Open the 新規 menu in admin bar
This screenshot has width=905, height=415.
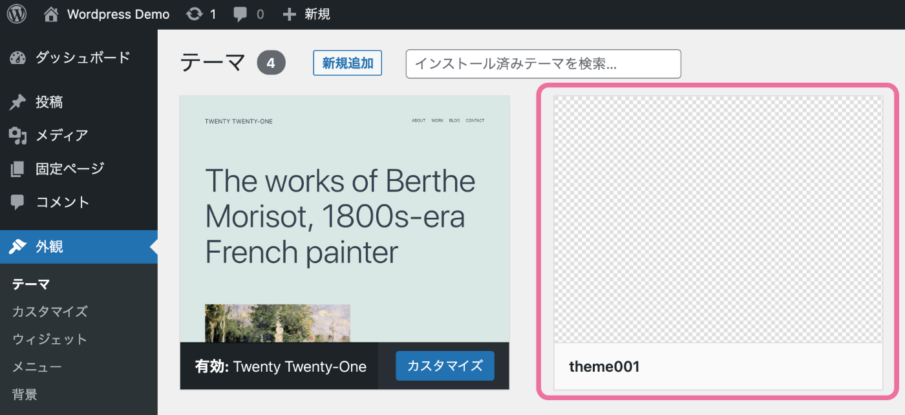click(317, 14)
